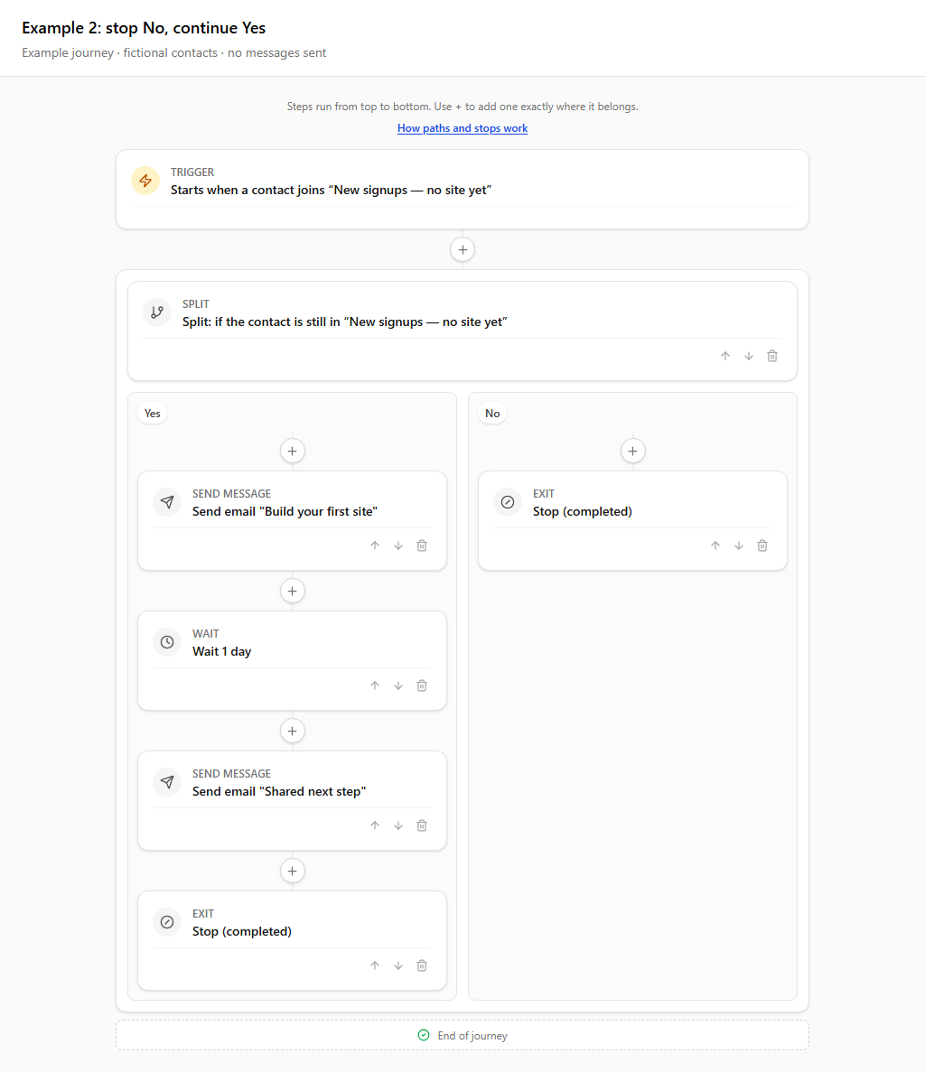Click the wait clock icon
The height and width of the screenshot is (1072, 925).
tap(167, 642)
